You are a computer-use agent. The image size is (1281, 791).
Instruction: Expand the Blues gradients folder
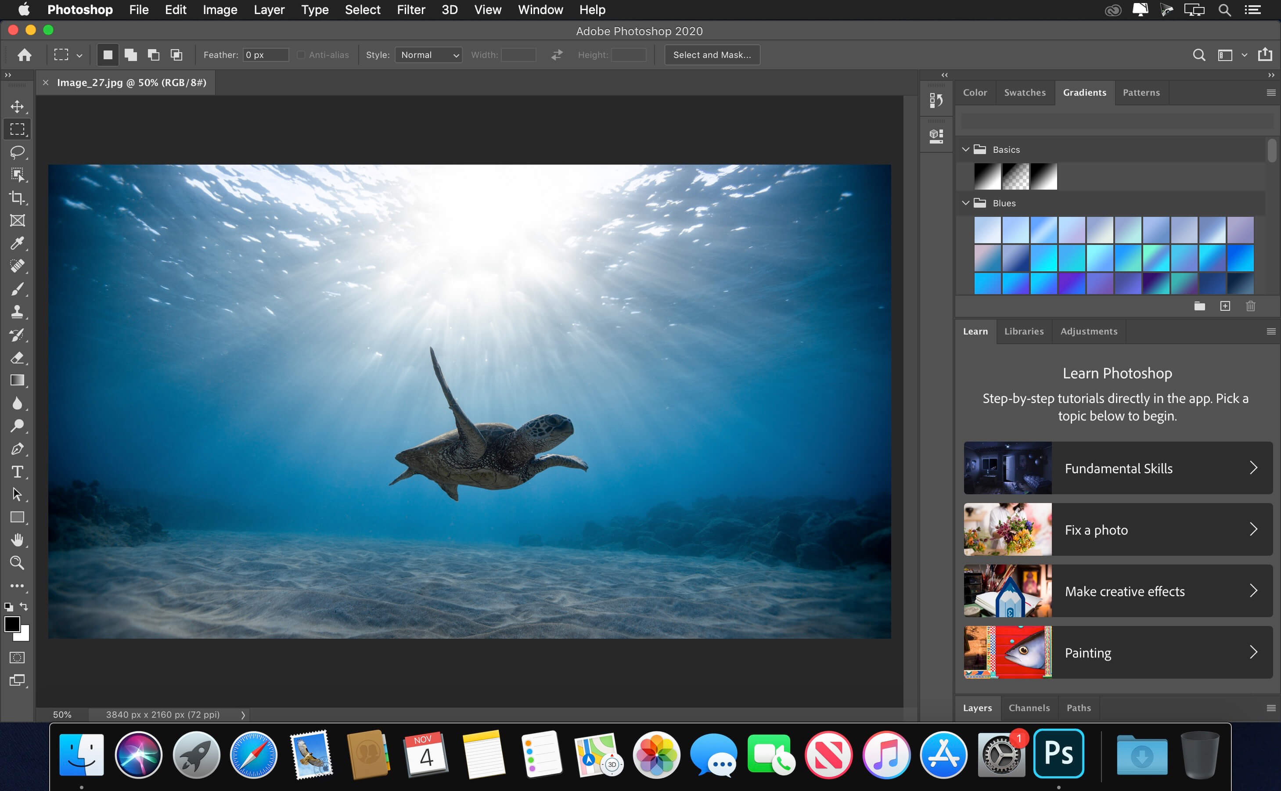(x=966, y=201)
